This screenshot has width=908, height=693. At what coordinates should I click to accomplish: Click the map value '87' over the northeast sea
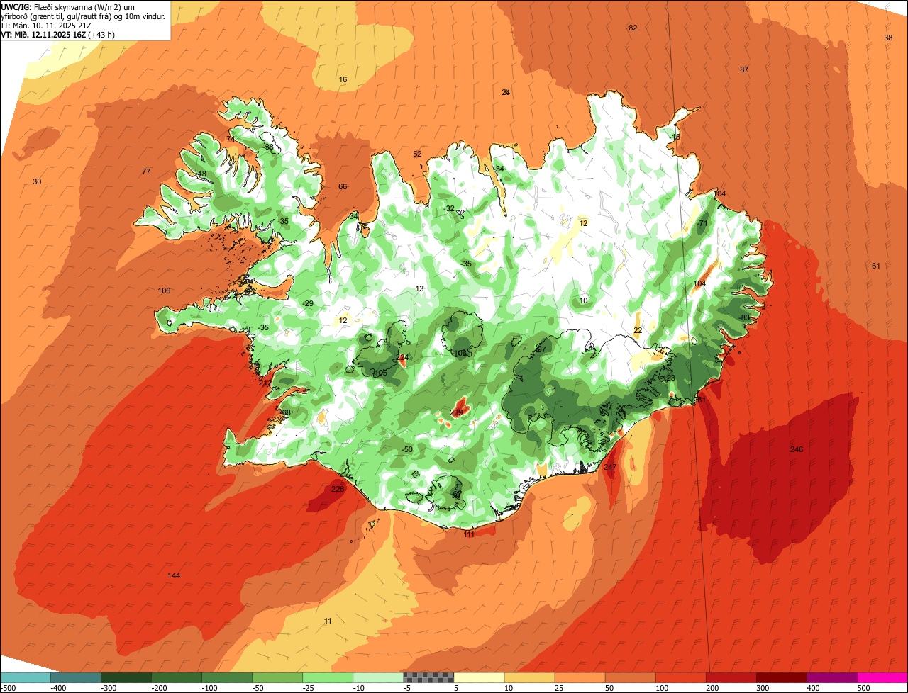pyautogui.click(x=744, y=69)
